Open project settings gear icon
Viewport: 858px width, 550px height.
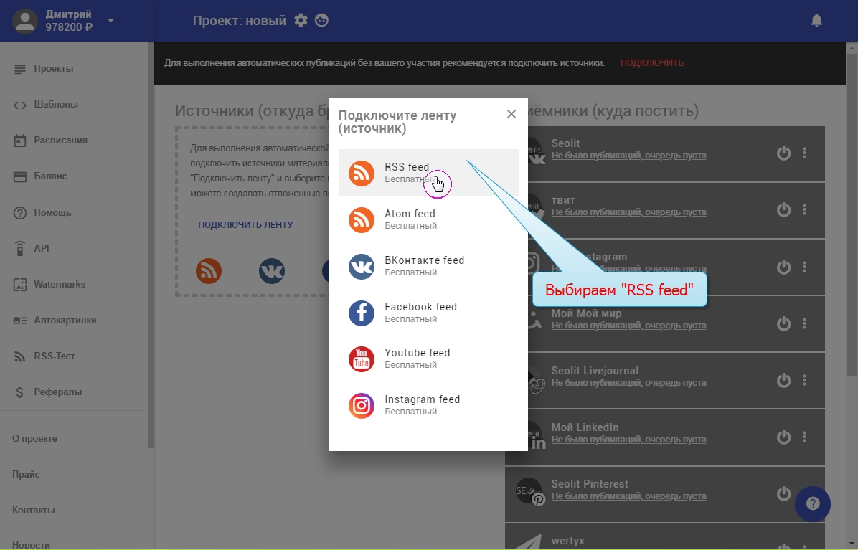click(301, 21)
